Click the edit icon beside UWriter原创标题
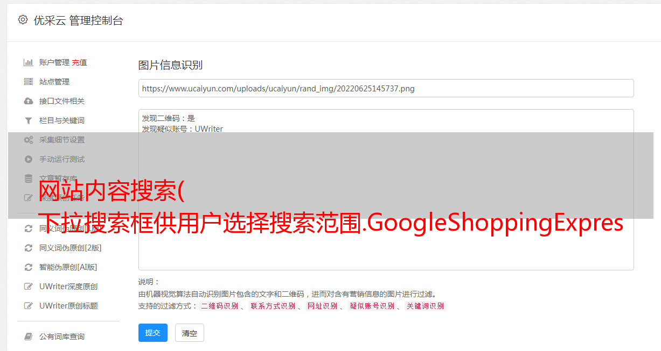This screenshot has width=661, height=351. click(x=29, y=306)
